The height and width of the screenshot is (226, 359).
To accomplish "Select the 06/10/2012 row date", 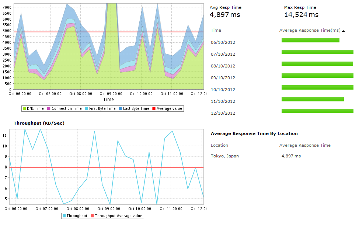I will (x=223, y=42).
